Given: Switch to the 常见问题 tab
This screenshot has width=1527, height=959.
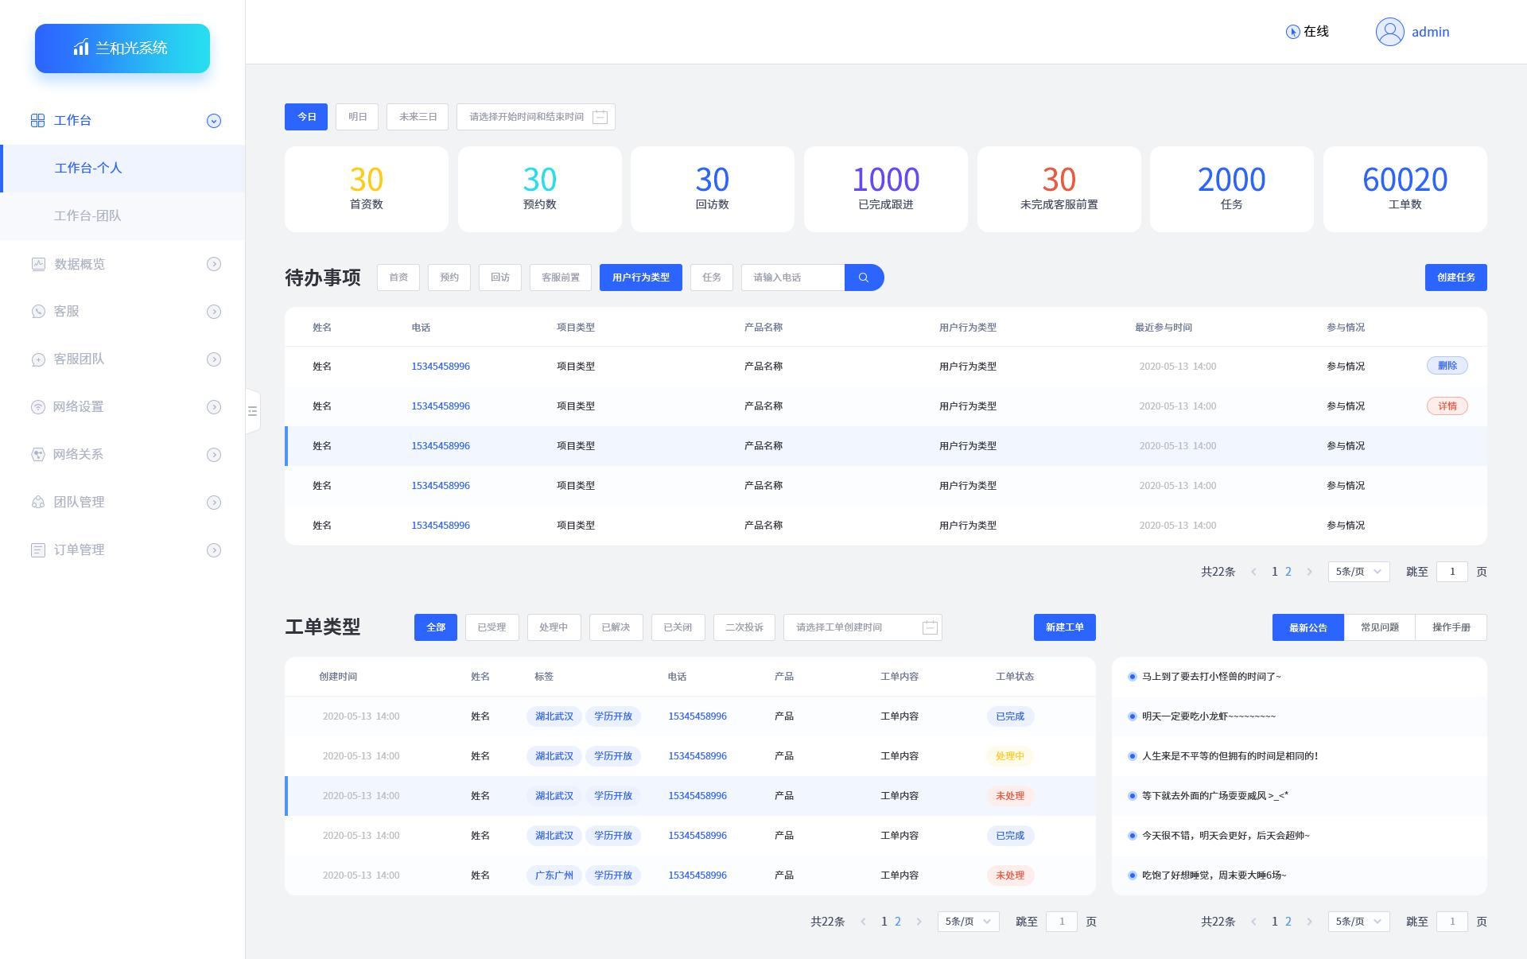Looking at the screenshot, I should (1379, 627).
